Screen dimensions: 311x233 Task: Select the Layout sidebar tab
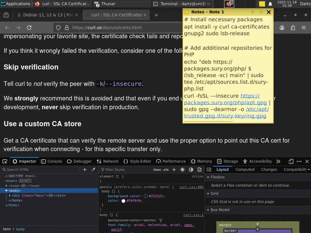pos(223,170)
